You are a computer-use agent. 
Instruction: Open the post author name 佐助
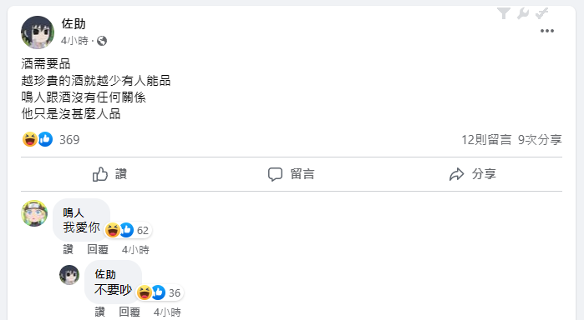(x=74, y=24)
